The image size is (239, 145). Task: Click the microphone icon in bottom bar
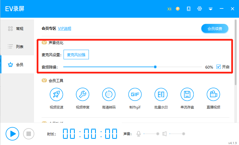point(138,134)
